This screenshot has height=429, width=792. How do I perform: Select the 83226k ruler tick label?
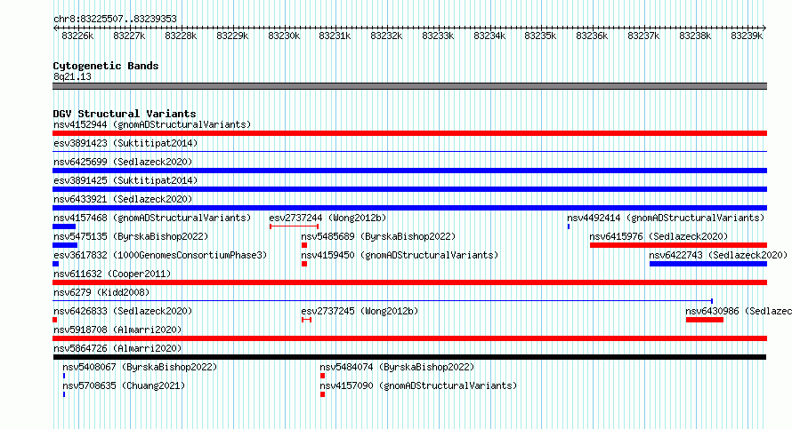point(77,36)
